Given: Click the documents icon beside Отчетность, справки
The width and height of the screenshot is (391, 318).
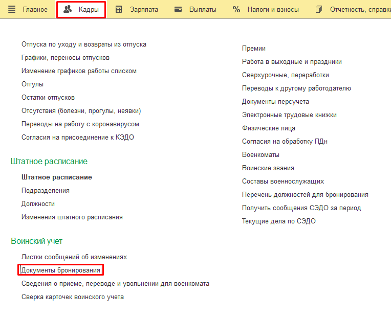Looking at the screenshot, I should pos(319,10).
